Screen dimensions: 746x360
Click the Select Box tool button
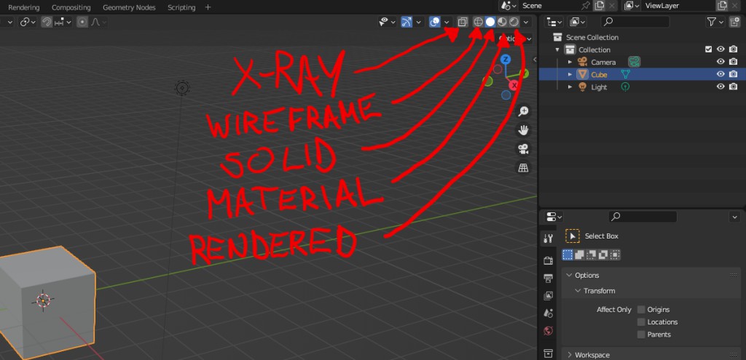573,236
